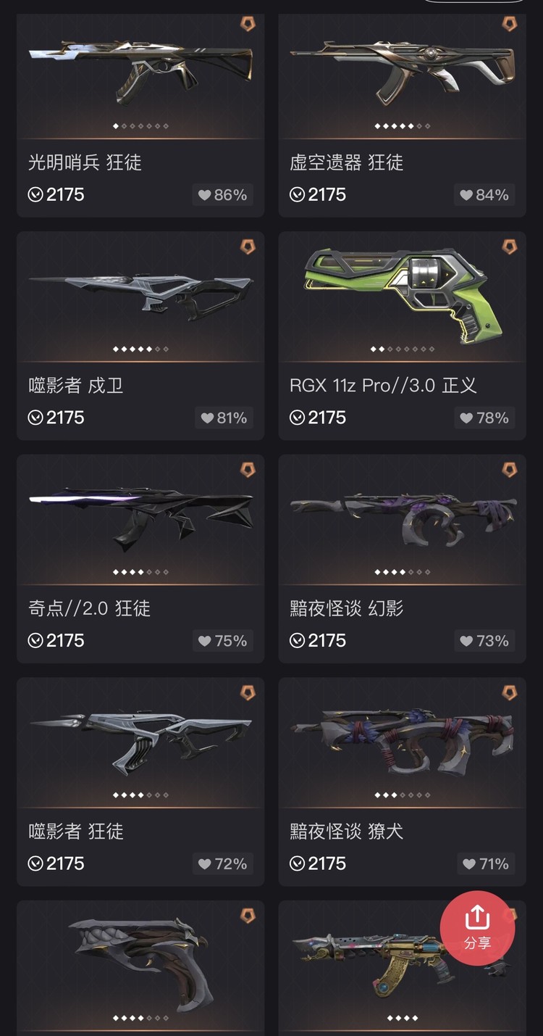
Task: Open the 黯夜怪谈 獠犬 skin title
Action: (x=338, y=832)
